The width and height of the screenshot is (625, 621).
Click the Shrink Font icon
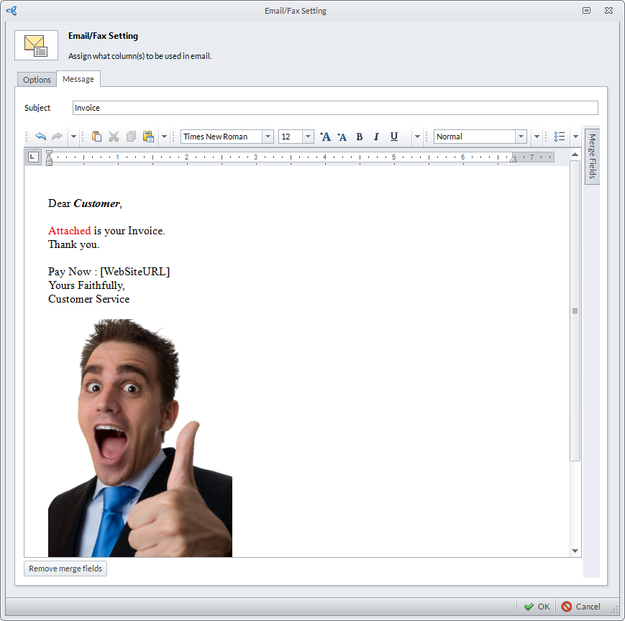[342, 137]
